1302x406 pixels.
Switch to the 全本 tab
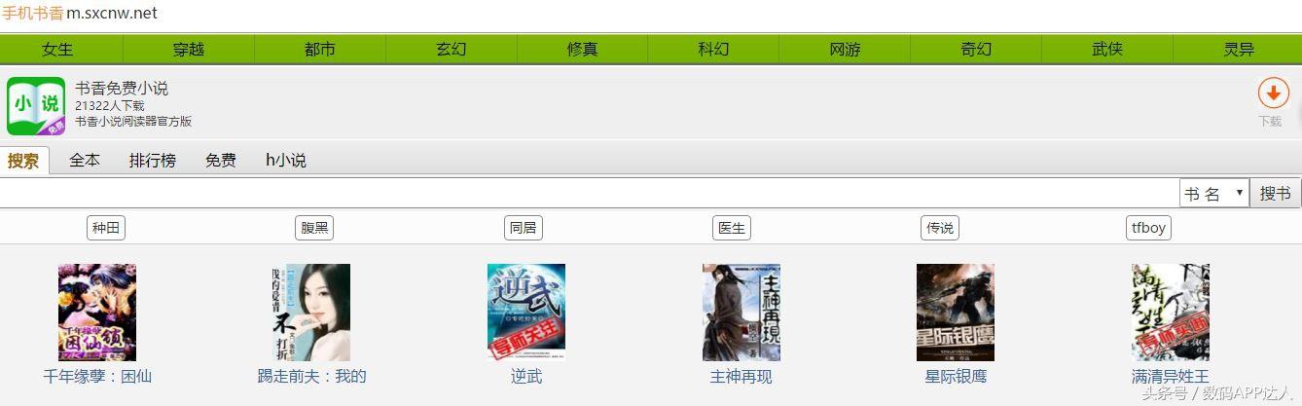coord(85,160)
